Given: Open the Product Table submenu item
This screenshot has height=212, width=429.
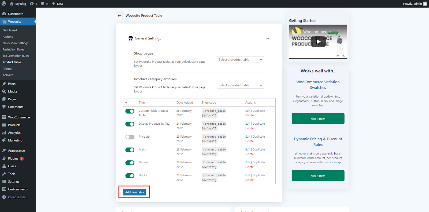Looking at the screenshot, I should click(x=12, y=62).
